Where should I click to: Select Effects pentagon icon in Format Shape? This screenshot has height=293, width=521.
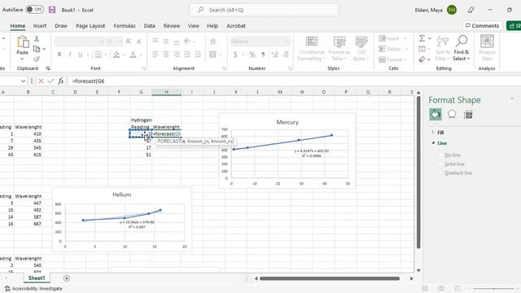click(x=452, y=115)
